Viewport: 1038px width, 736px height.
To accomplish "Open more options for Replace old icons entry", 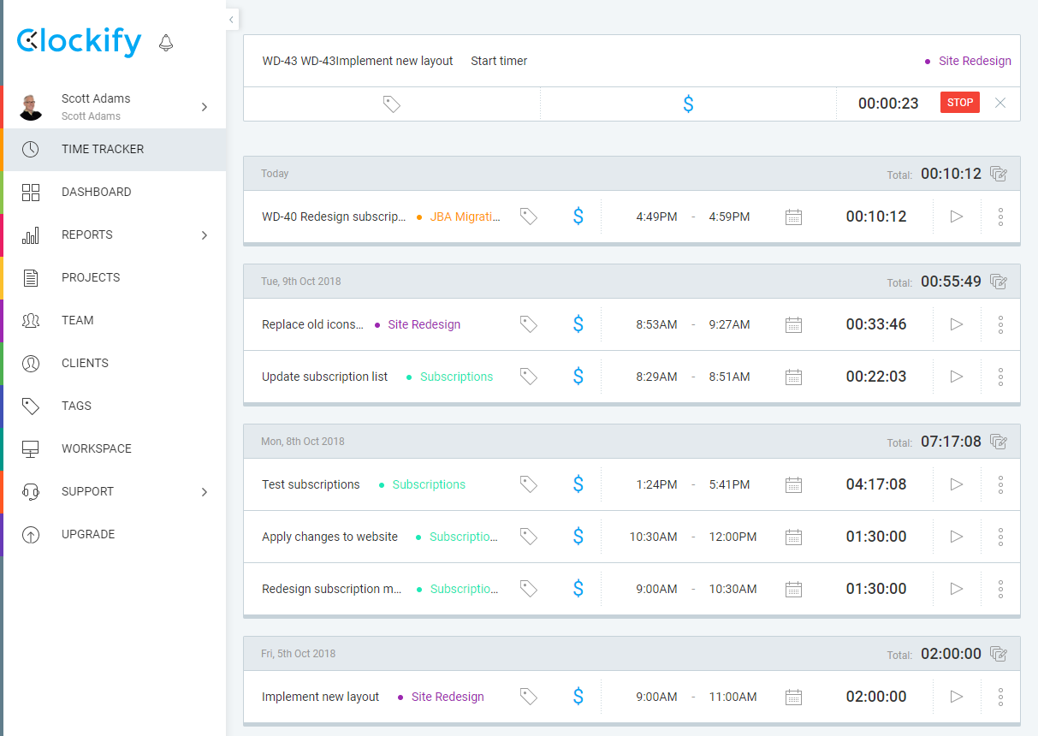I will coord(1000,324).
